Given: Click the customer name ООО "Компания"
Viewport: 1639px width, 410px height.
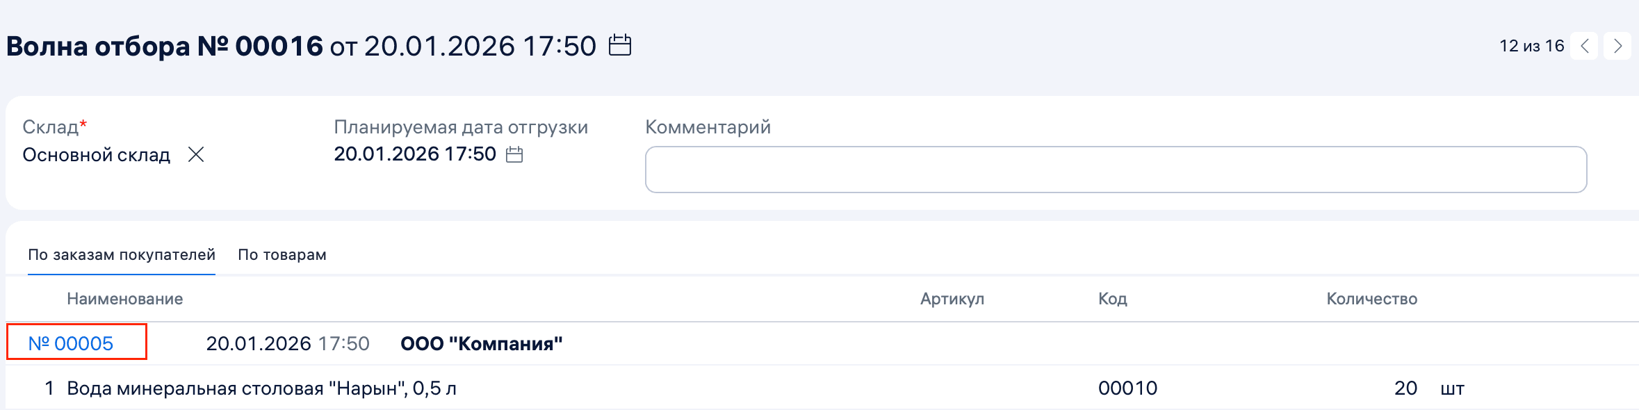Looking at the screenshot, I should 481,341.
